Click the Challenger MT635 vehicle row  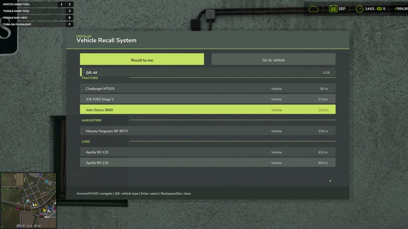[x=208, y=88]
